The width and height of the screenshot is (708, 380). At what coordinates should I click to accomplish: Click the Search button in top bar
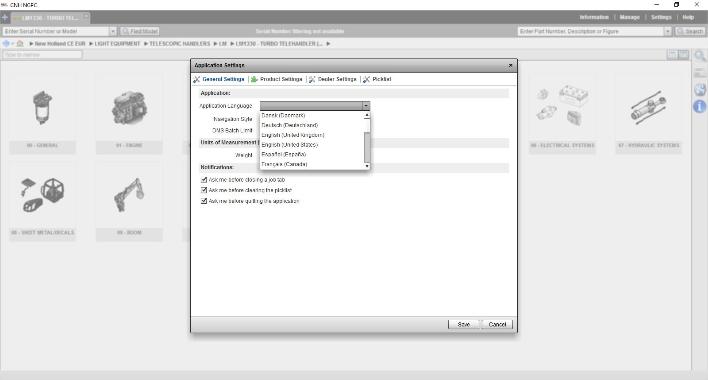click(x=690, y=31)
